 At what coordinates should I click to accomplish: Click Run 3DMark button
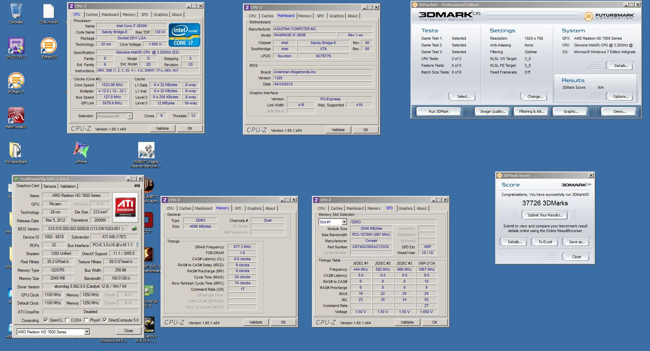point(439,111)
